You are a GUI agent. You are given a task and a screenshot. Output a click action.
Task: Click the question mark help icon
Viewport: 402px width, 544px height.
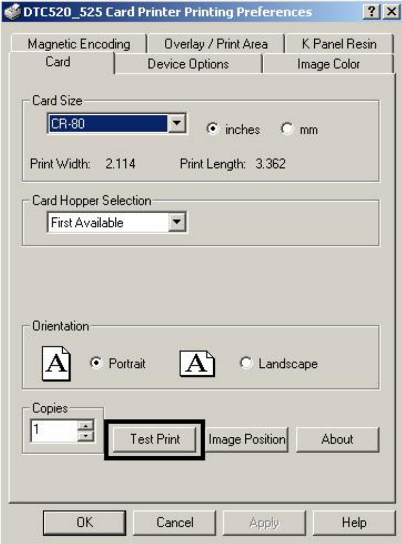371,12
